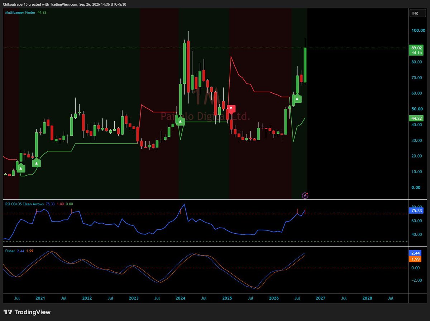The width and height of the screenshot is (430, 321).
Task: Click the 60.00 label on RSI pane scale
Action: [417, 221]
